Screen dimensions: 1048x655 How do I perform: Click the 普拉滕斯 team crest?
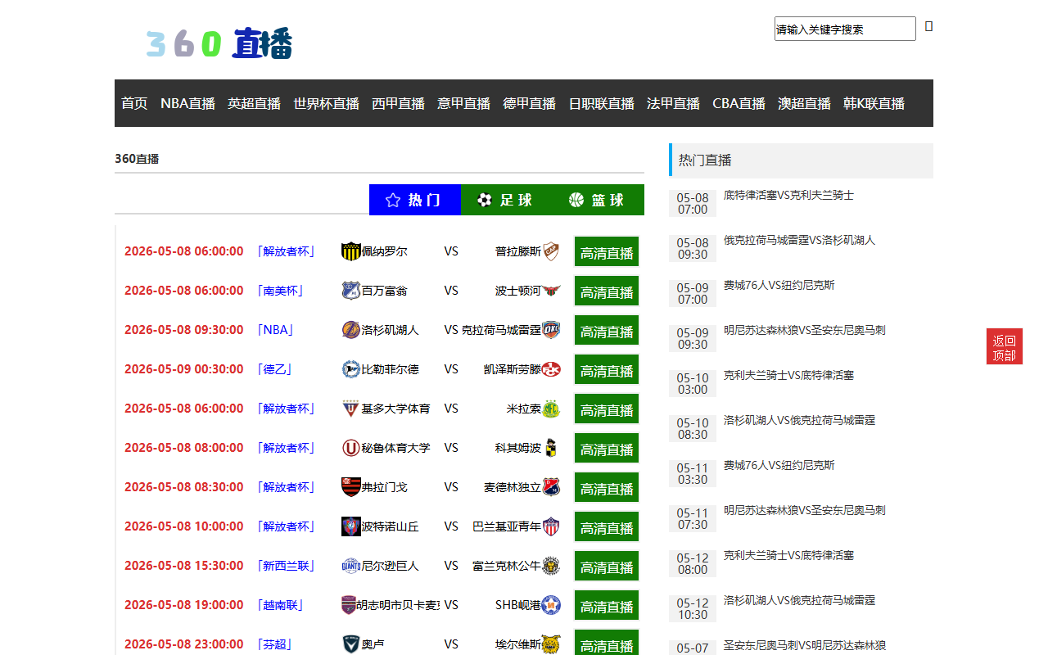[551, 251]
